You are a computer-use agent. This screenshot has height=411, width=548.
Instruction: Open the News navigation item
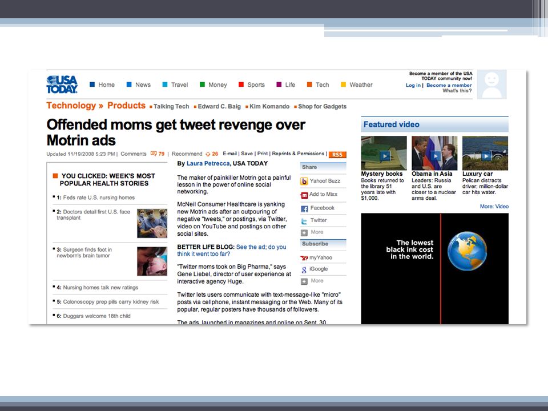[x=143, y=84]
